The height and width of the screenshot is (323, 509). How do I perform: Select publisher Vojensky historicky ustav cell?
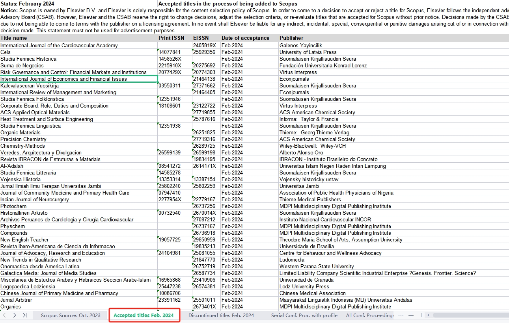tap(394, 179)
